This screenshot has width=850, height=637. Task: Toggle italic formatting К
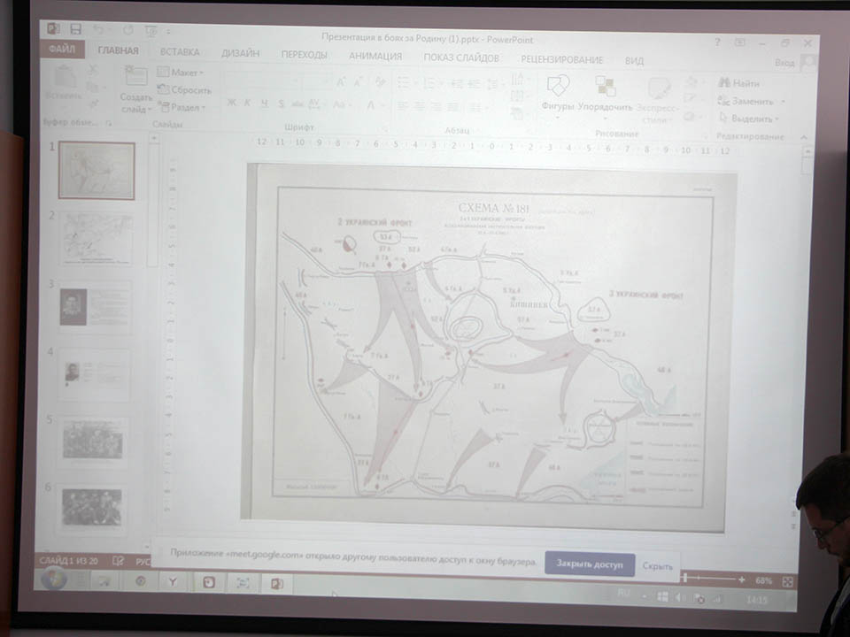pos(248,104)
